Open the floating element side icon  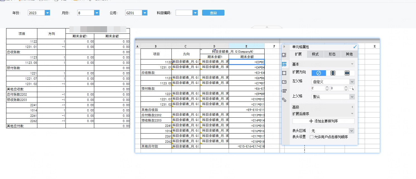(x=284, y=73)
